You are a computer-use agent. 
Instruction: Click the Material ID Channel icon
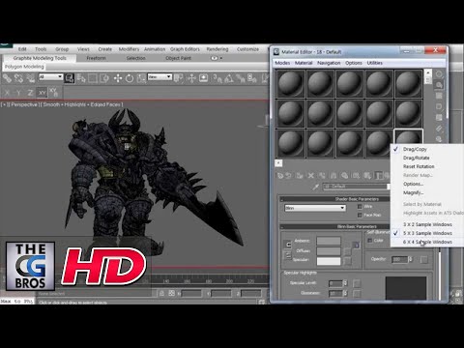[x=356, y=176]
